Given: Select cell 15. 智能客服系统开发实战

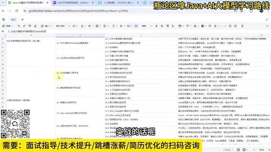Looking at the screenshot, I should (x=80, y=88).
